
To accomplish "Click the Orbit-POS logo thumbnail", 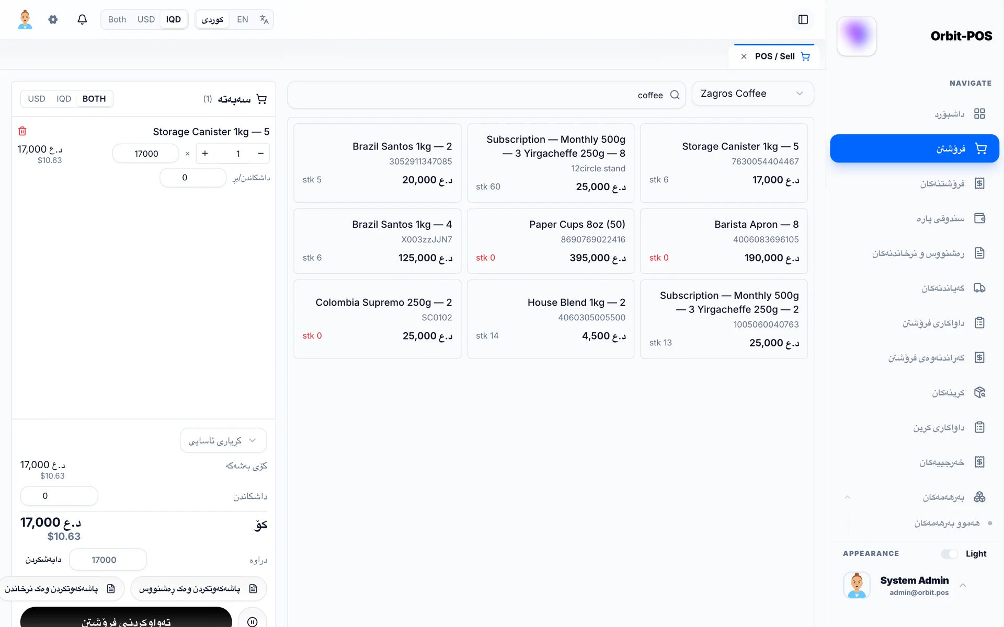I will pos(857,36).
